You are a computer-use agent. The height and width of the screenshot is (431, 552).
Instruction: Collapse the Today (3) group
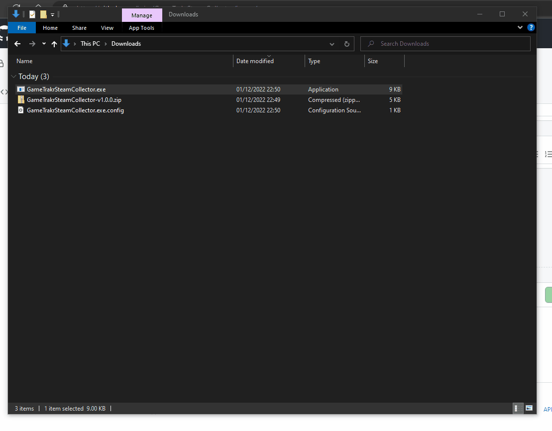14,76
